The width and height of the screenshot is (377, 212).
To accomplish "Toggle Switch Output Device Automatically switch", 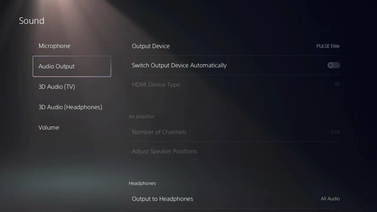I will click(x=334, y=65).
